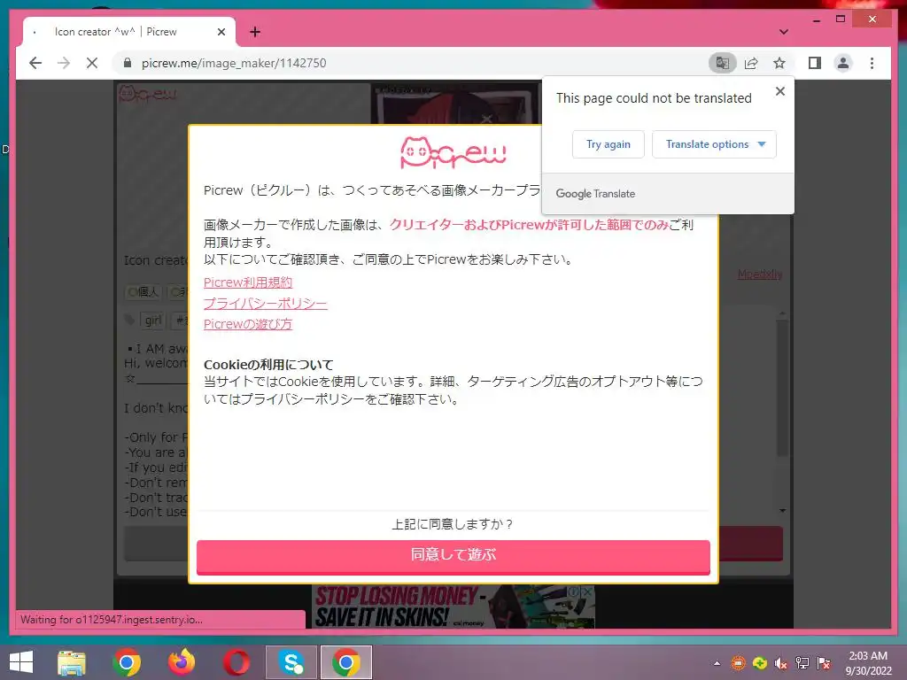Click the forward navigation arrow
The image size is (907, 680).
[64, 63]
